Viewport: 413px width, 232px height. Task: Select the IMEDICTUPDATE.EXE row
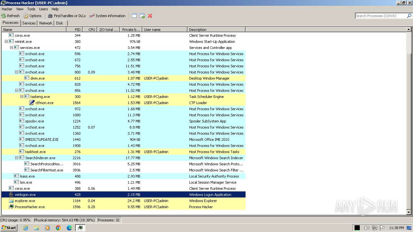click(124, 140)
